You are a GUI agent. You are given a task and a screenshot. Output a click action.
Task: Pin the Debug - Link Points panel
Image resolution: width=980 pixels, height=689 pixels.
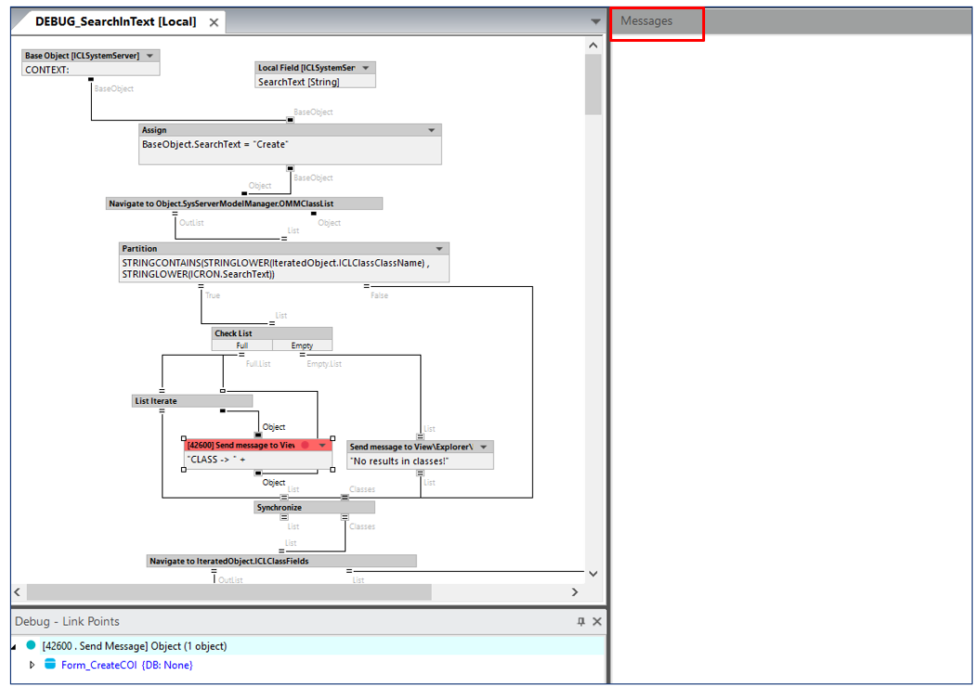(x=581, y=621)
